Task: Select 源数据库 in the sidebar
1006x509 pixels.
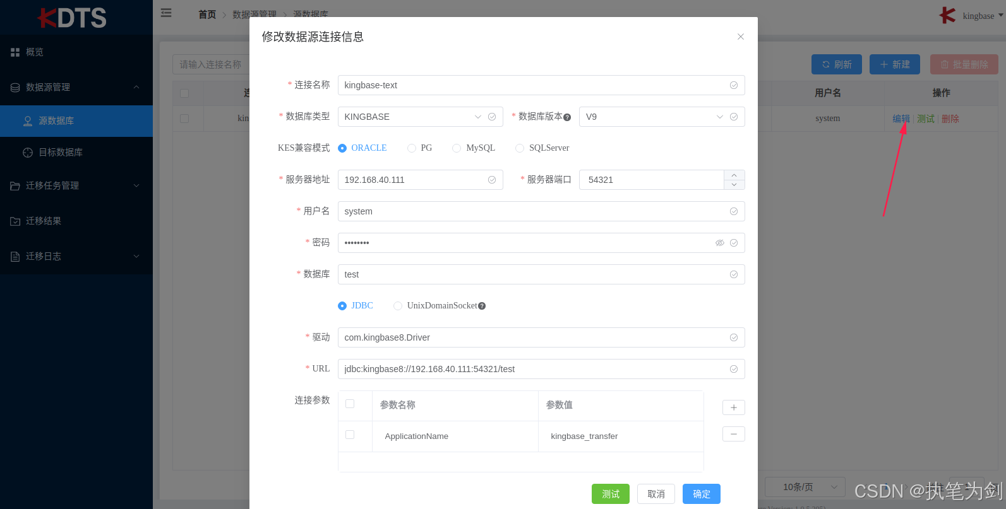Action: tap(76, 121)
